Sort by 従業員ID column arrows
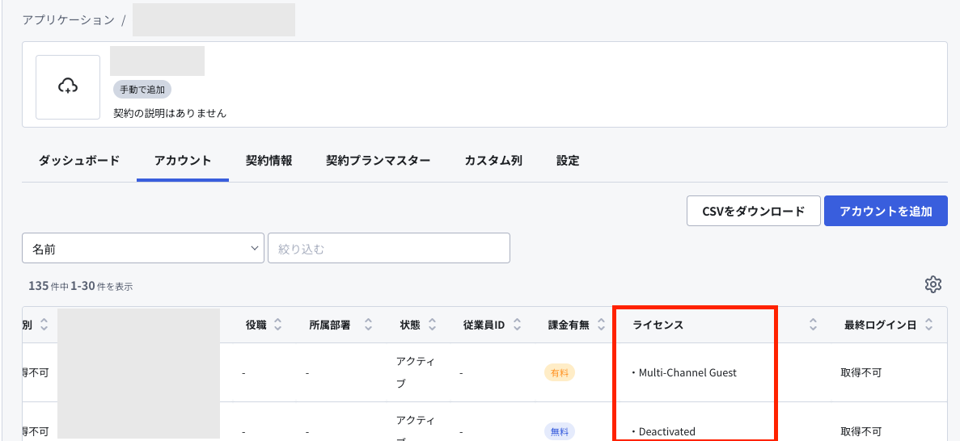The image size is (960, 441). click(517, 325)
